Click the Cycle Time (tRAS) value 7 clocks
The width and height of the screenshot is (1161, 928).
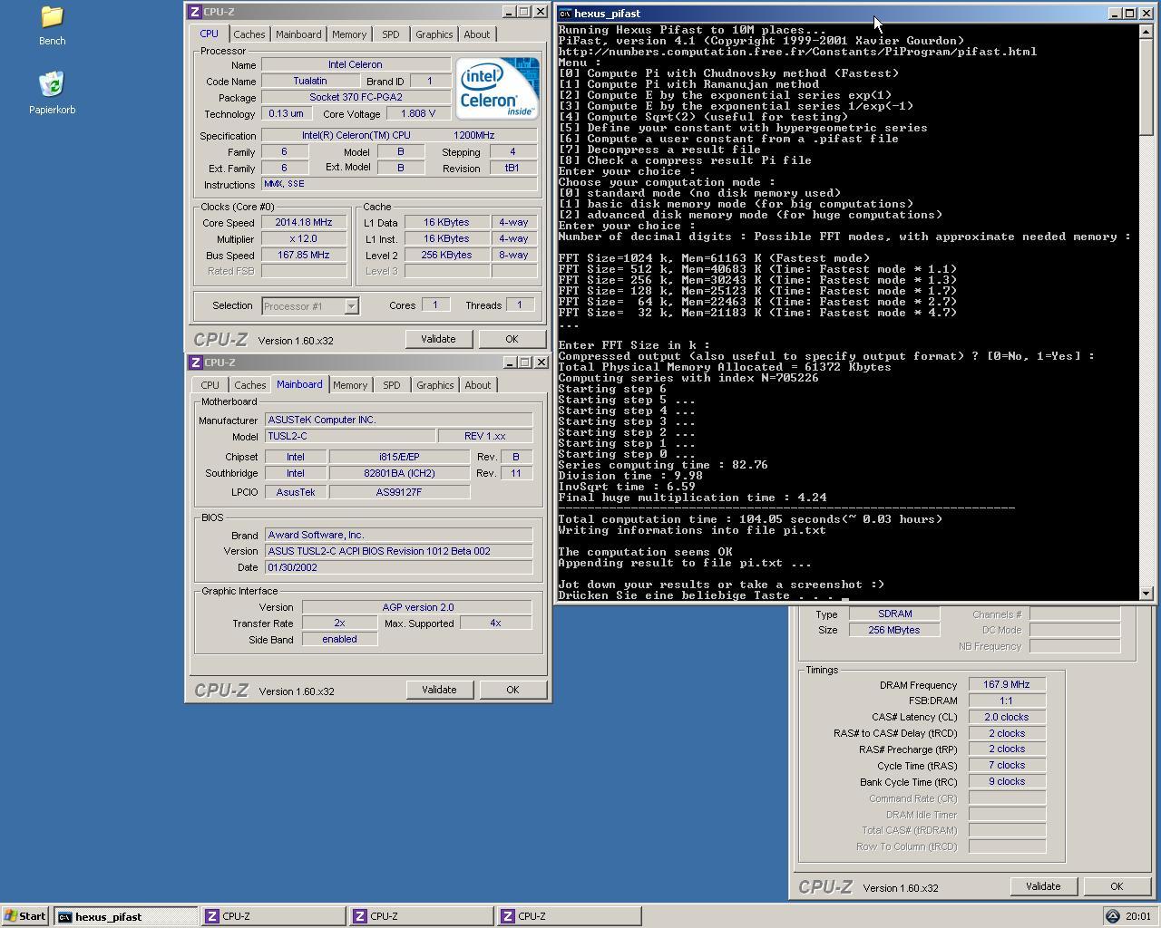1007,765
